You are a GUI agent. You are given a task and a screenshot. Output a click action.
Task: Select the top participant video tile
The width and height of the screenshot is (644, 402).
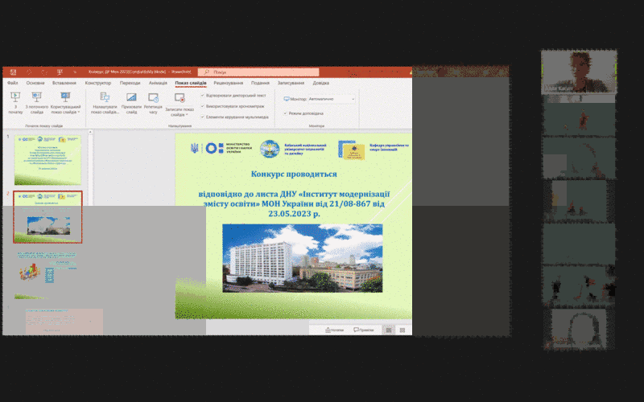click(579, 72)
